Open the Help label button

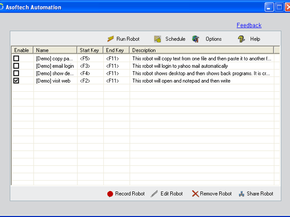[x=255, y=39]
